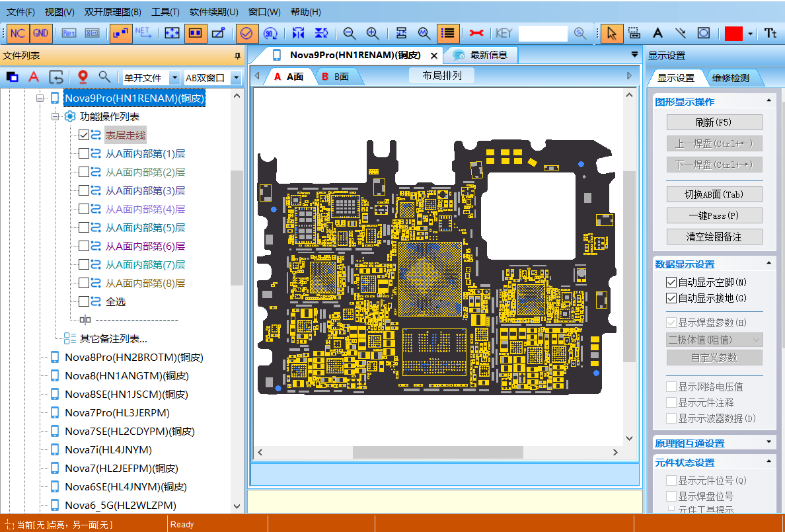The height and width of the screenshot is (532, 785).
Task: Select the arrow selection tool icon
Action: pyautogui.click(x=611, y=33)
